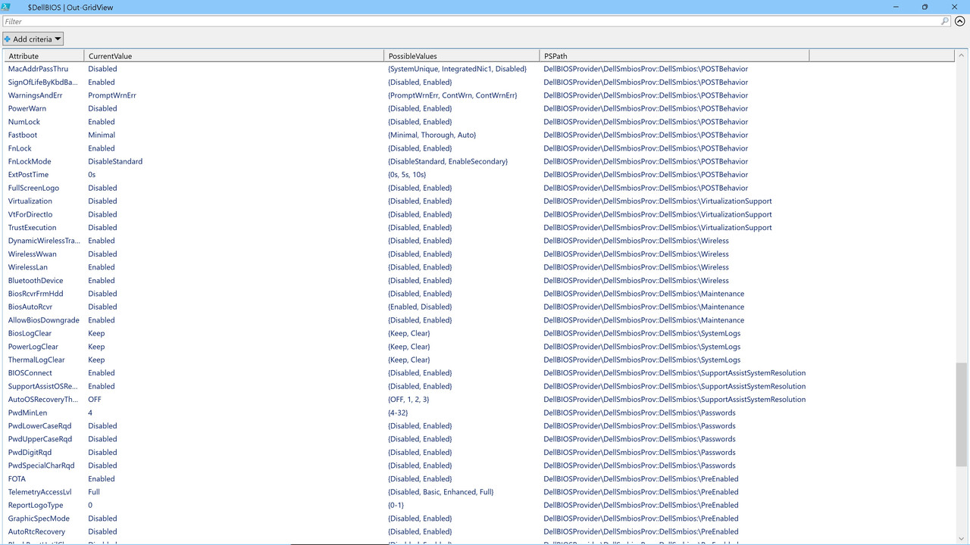Sort by the Attribute column header
970x545 pixels.
43,56
